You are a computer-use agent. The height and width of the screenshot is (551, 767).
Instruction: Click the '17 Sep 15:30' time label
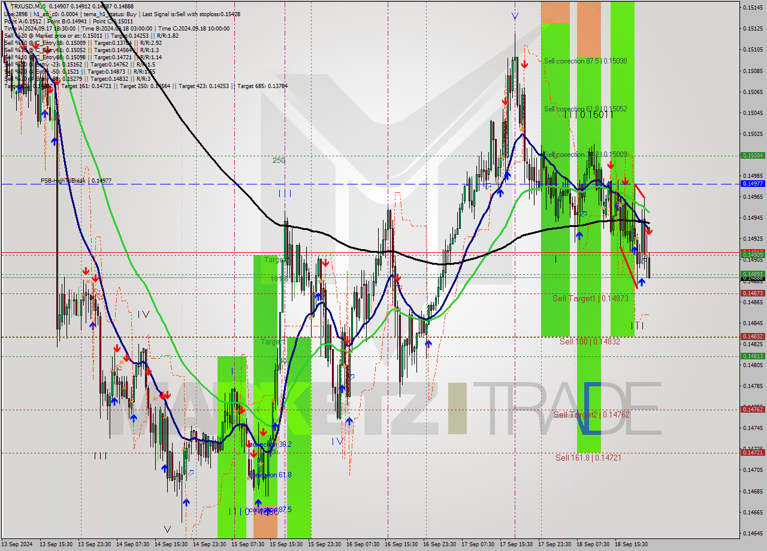(517, 544)
